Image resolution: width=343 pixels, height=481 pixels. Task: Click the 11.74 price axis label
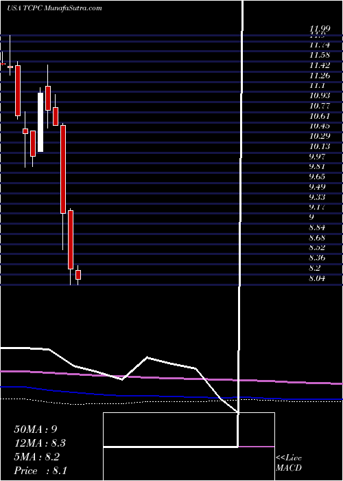point(320,45)
